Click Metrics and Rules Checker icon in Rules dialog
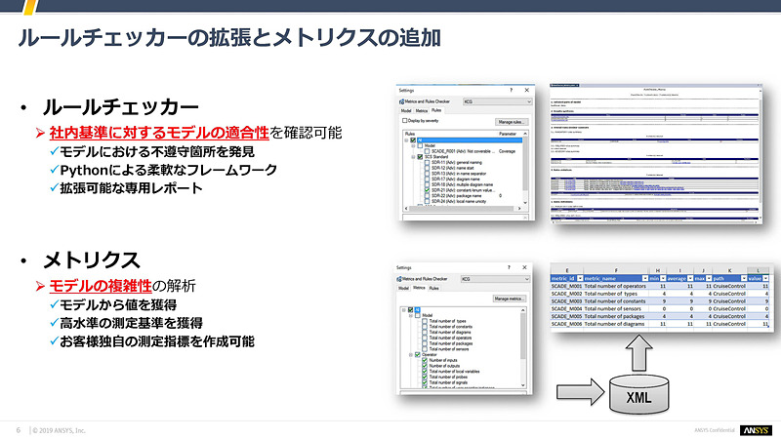This screenshot has height=439, width=781. [x=402, y=101]
